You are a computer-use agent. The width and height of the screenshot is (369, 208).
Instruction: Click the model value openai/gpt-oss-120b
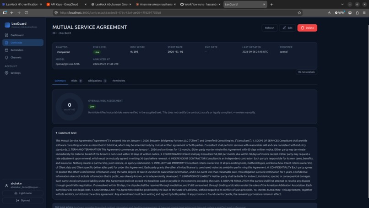68,64
